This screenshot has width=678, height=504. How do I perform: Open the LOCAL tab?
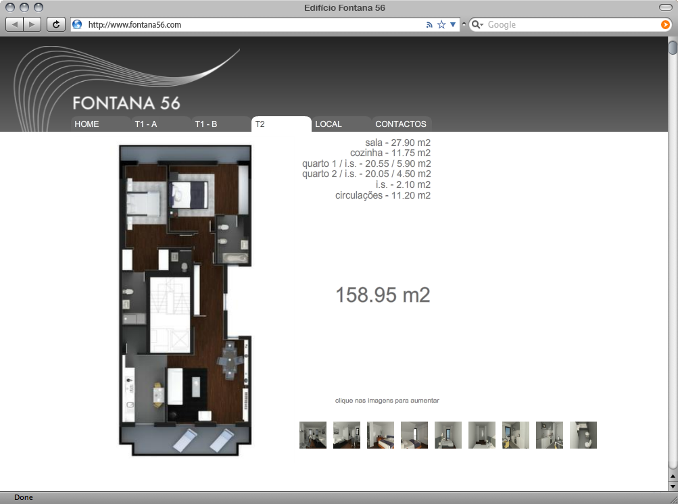(341, 124)
